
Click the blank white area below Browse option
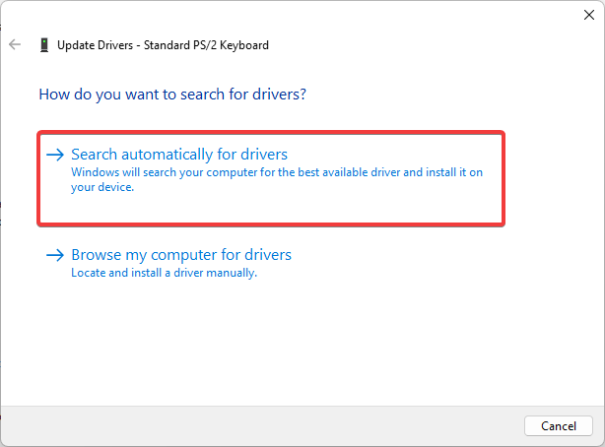(x=301, y=340)
